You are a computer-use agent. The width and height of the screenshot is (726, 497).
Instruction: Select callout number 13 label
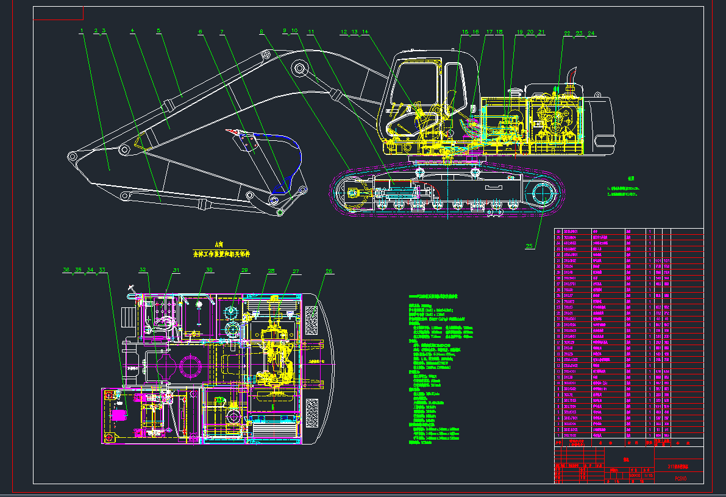[354, 32]
